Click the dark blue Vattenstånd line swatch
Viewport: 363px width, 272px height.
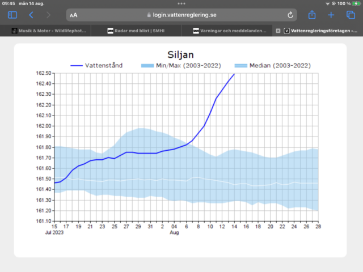click(x=77, y=66)
